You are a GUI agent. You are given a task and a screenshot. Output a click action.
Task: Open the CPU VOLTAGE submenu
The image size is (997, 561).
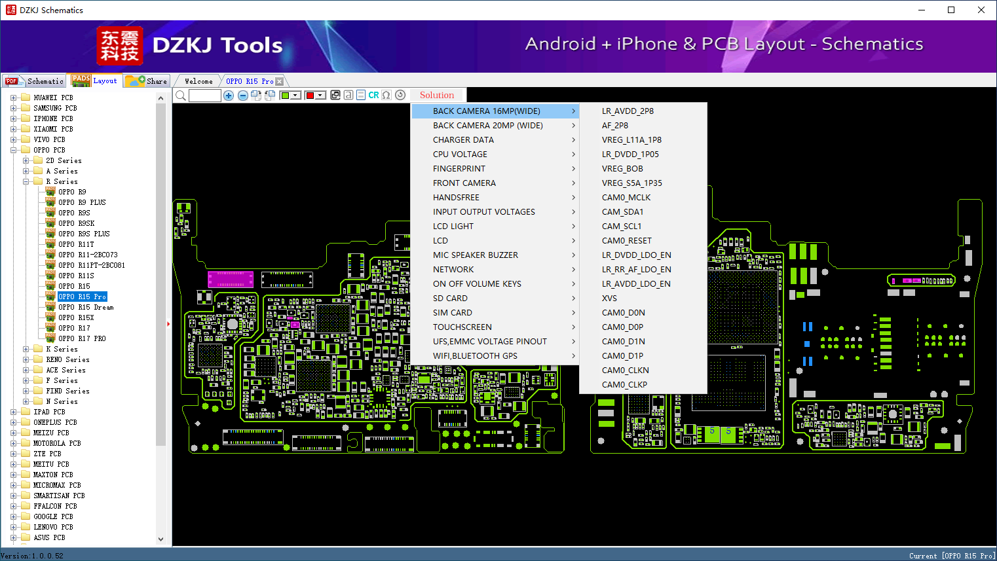coord(496,154)
